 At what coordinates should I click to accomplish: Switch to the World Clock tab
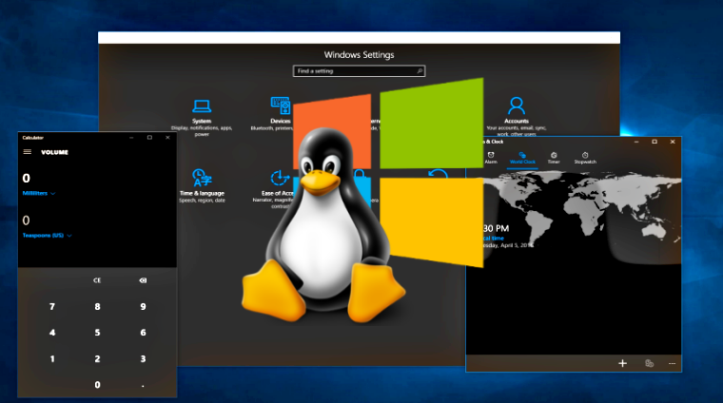point(522,158)
